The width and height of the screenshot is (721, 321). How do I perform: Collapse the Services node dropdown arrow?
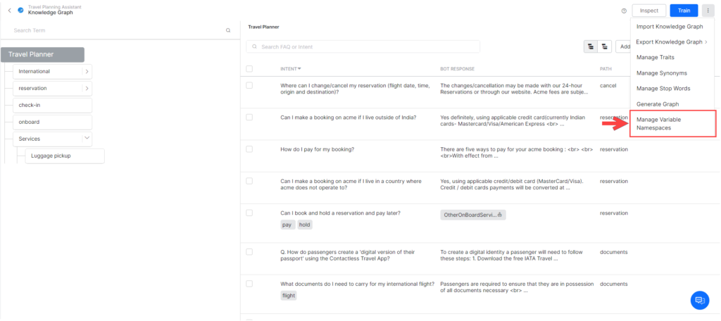87,139
